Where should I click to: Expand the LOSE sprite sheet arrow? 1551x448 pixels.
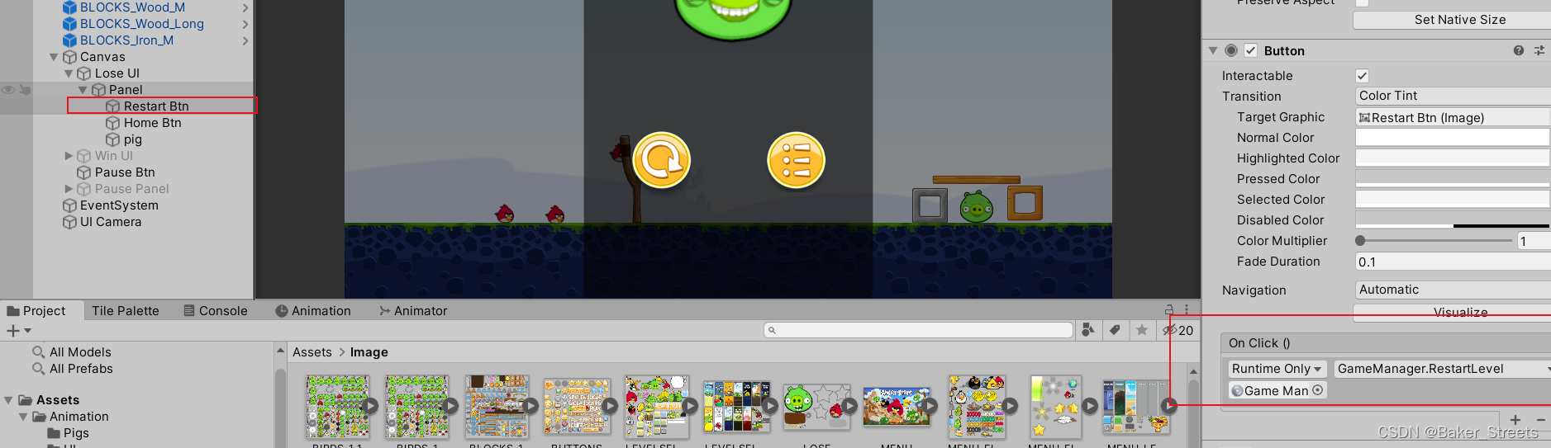[x=850, y=405]
